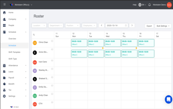Collapse the Schedule menu group
Screen dimensions: 173x109
click(x=15, y=32)
